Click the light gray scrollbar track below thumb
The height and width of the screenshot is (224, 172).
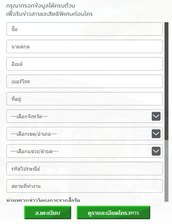tap(166, 171)
